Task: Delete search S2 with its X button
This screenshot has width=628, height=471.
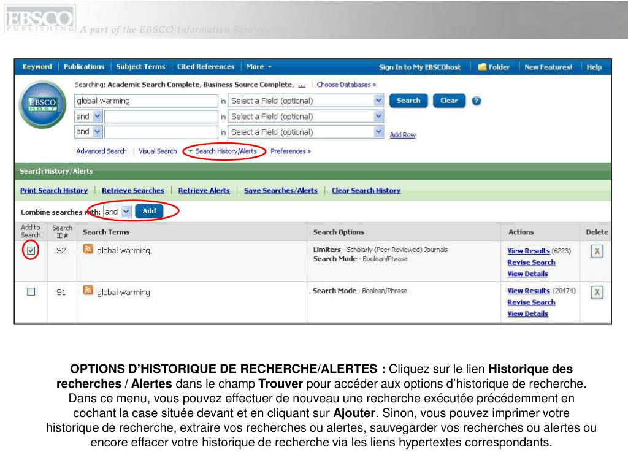Action: (x=597, y=251)
